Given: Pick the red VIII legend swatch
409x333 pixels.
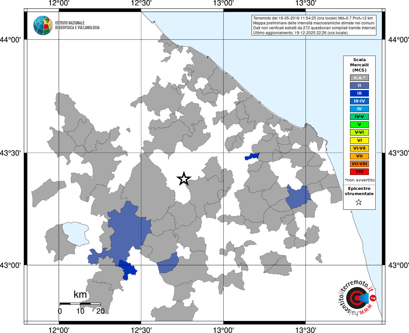Looking at the screenshot, I should (359, 172).
